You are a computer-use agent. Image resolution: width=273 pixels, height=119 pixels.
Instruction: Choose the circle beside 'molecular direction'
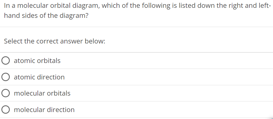pyautogui.click(x=6, y=110)
